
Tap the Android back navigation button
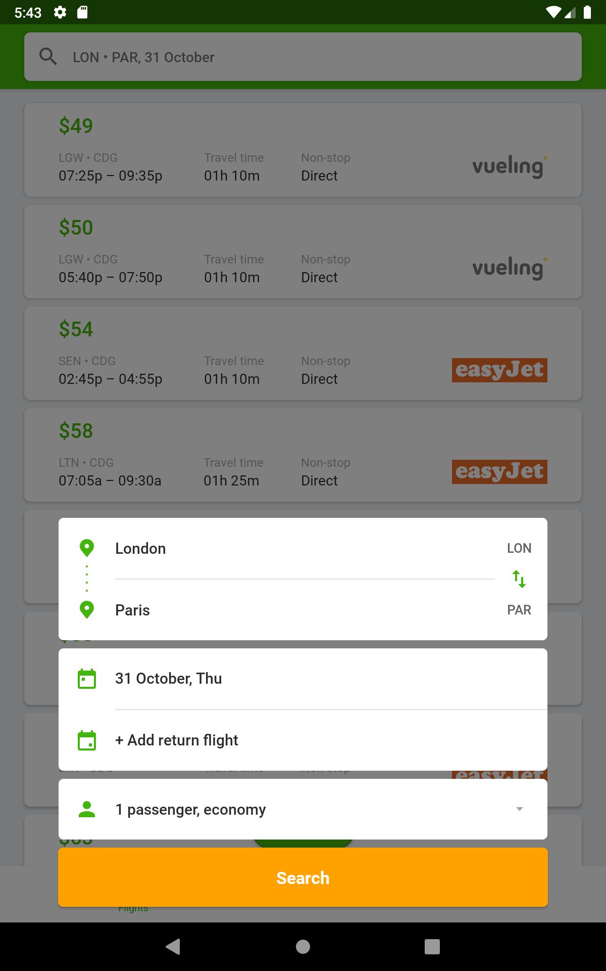tap(173, 946)
